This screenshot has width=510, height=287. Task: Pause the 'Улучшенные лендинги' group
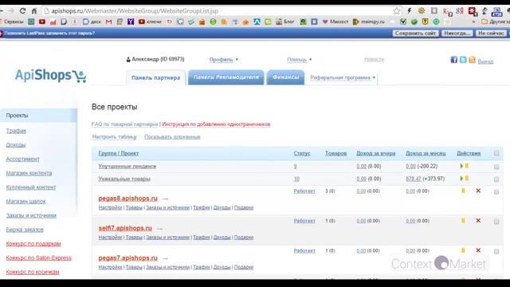point(467,166)
